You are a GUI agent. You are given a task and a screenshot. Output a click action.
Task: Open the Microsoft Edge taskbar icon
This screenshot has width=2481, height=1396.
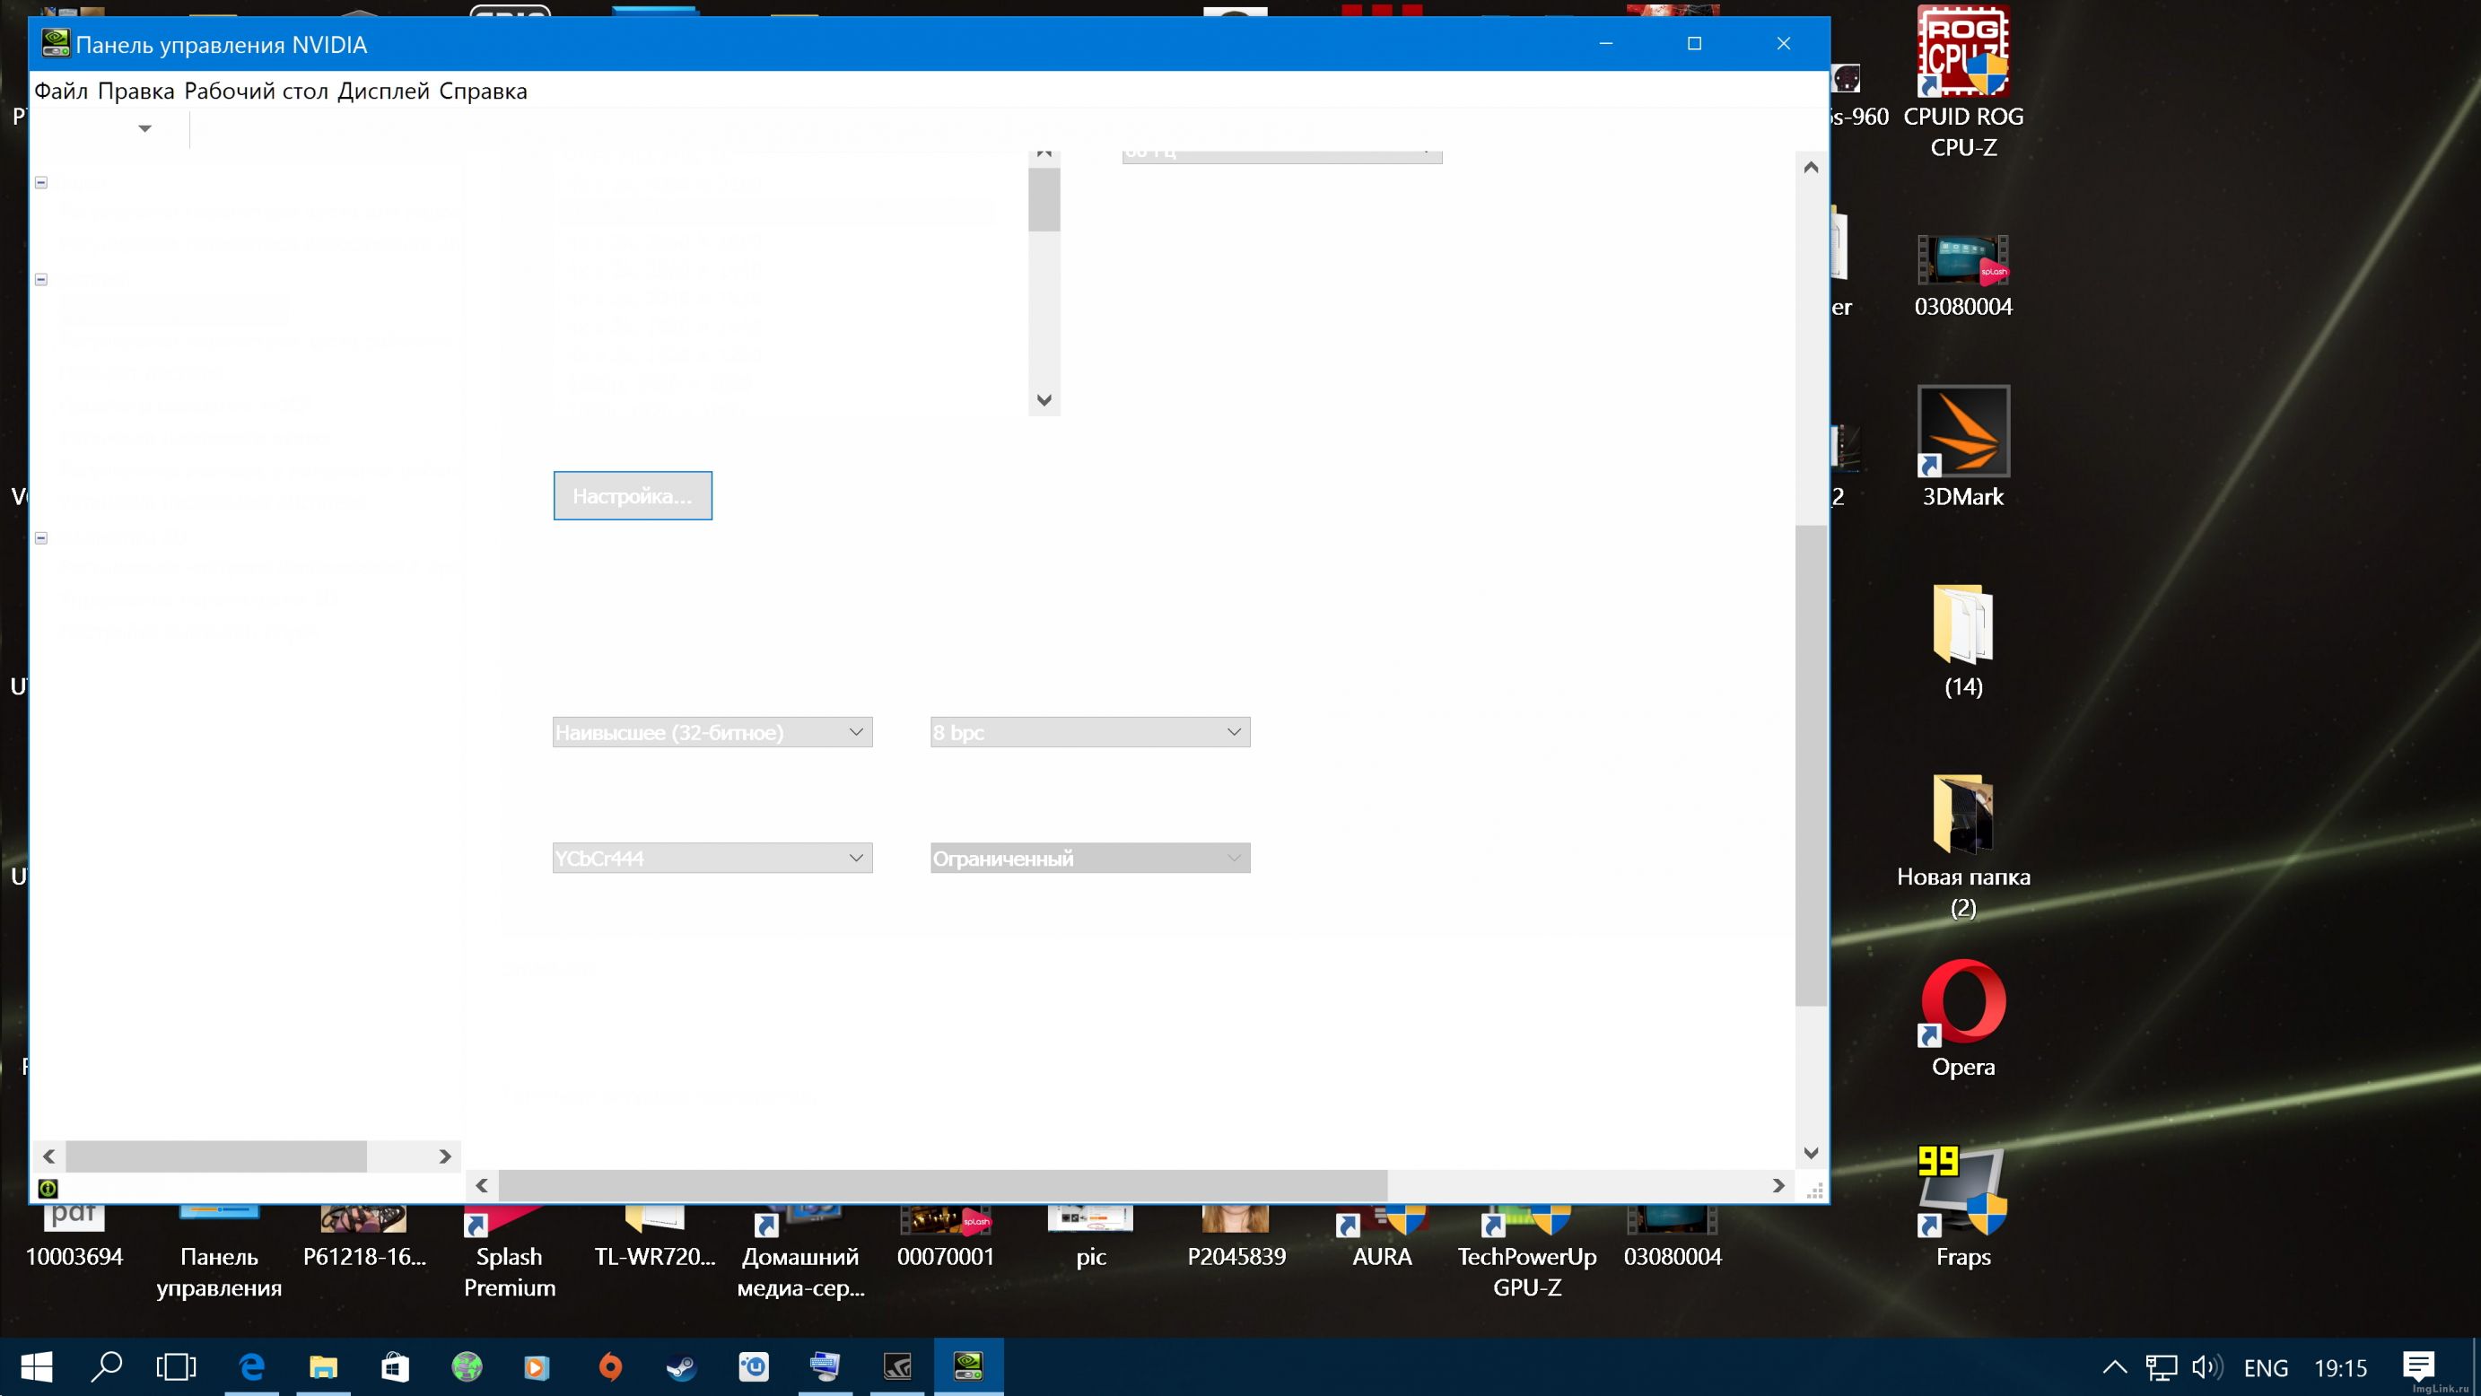[251, 1366]
